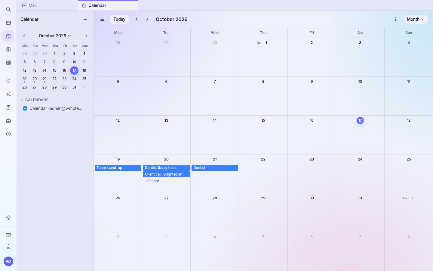Select the Calendar tab
This screenshot has height=271, width=433.
[108, 5]
